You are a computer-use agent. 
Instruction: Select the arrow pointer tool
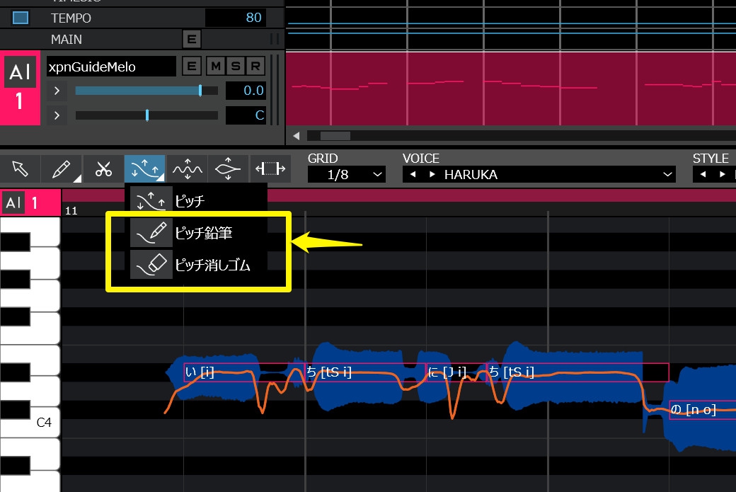[x=21, y=168]
